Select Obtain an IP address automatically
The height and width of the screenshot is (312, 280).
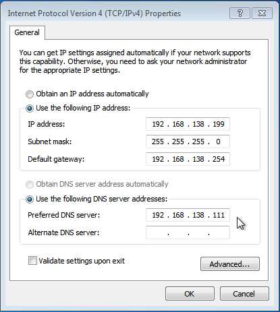(x=30, y=94)
